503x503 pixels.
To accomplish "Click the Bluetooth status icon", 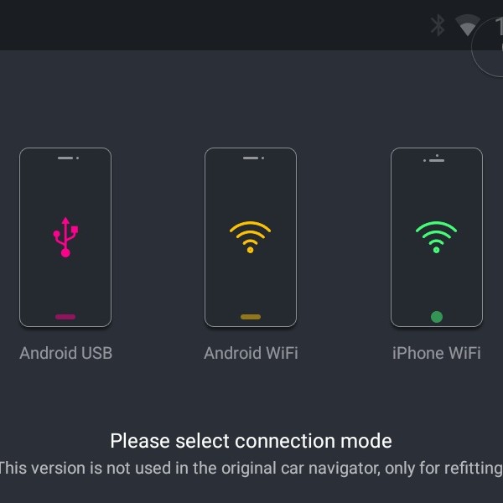I will (438, 25).
